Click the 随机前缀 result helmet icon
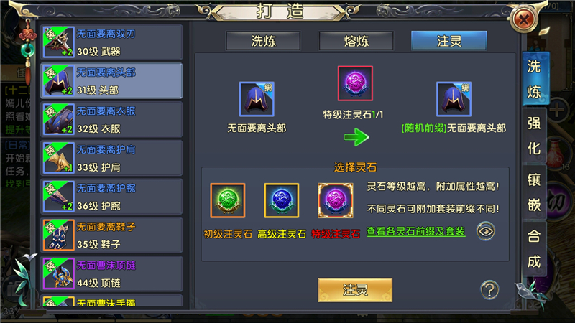 454,99
